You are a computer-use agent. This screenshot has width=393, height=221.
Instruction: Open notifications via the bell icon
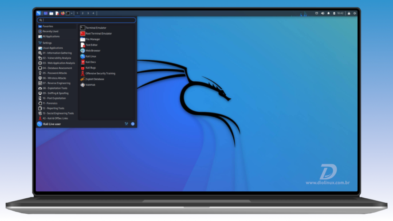[x=329, y=13]
